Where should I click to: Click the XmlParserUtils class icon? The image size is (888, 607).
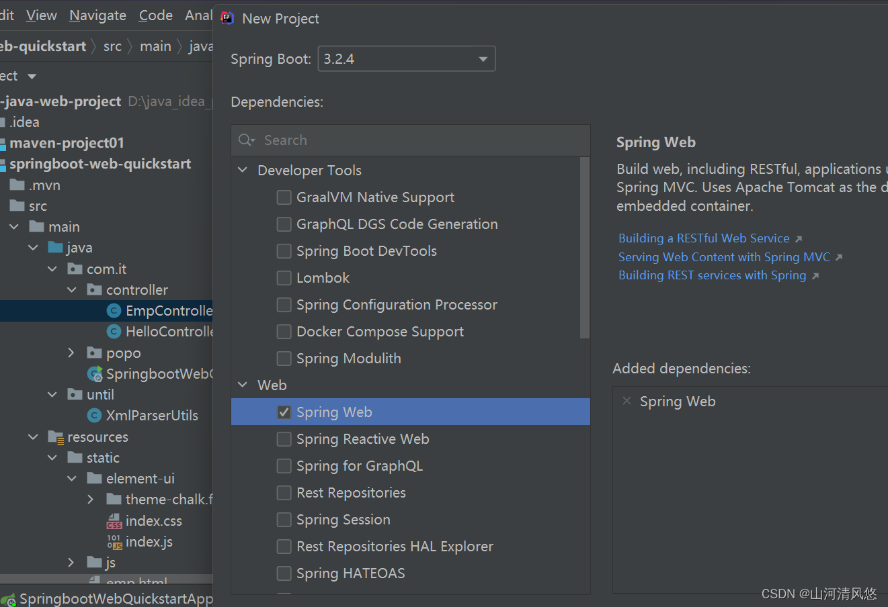[95, 416]
